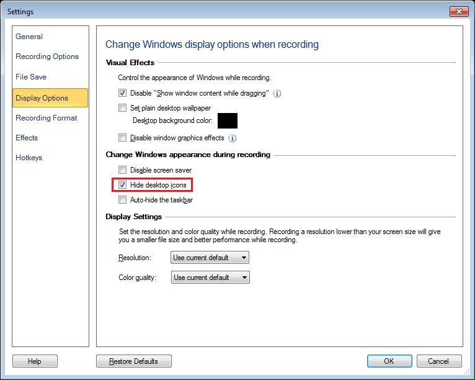Viewport: 475px width, 380px height.
Task: Click "Desktop background color:" label
Action: tap(172, 120)
